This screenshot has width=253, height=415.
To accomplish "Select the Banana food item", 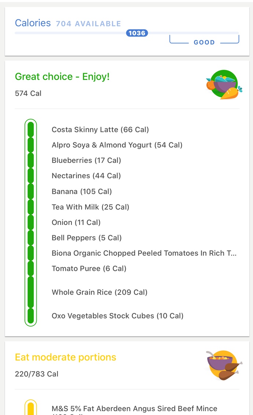I will pos(82,191).
